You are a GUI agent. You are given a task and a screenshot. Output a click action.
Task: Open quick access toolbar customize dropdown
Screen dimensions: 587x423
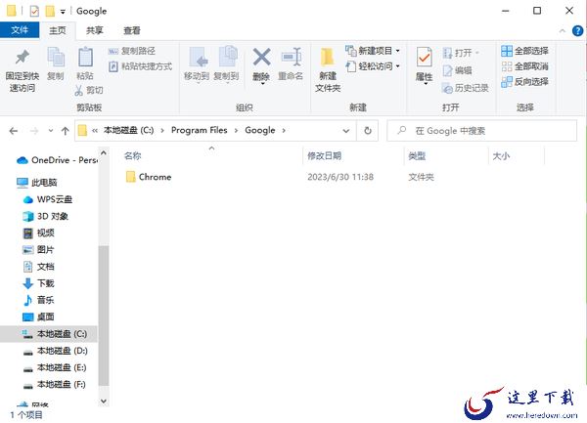tap(63, 12)
